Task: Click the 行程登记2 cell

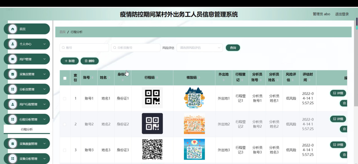Action: tap(241, 124)
